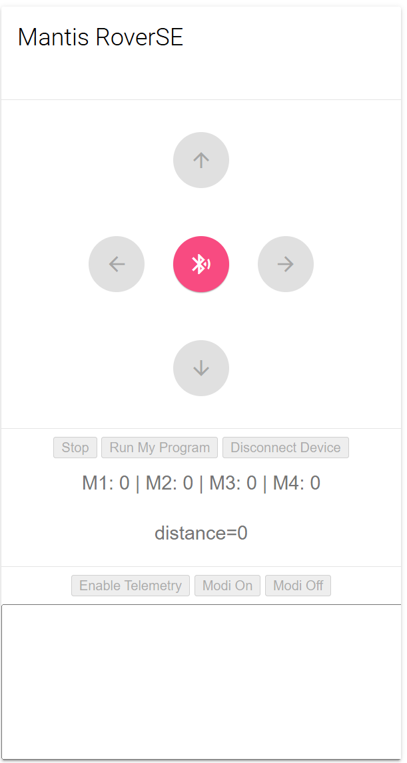Select the M1 motor reading
The width and height of the screenshot is (407, 763).
point(105,484)
